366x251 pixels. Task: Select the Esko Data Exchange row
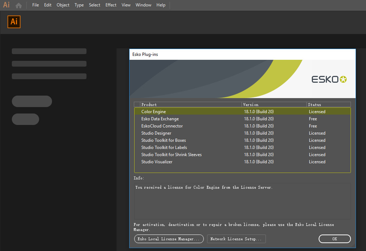click(x=243, y=119)
